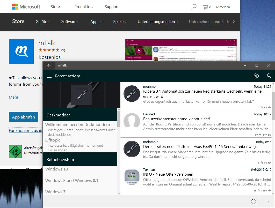
Task: Click the recent activity scrollbar thumb
Action: pos(273,106)
